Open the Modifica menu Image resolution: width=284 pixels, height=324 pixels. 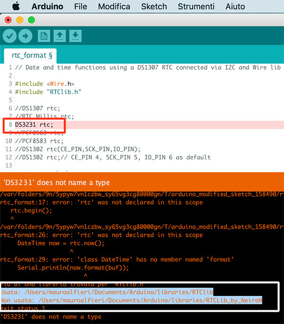tap(114, 6)
